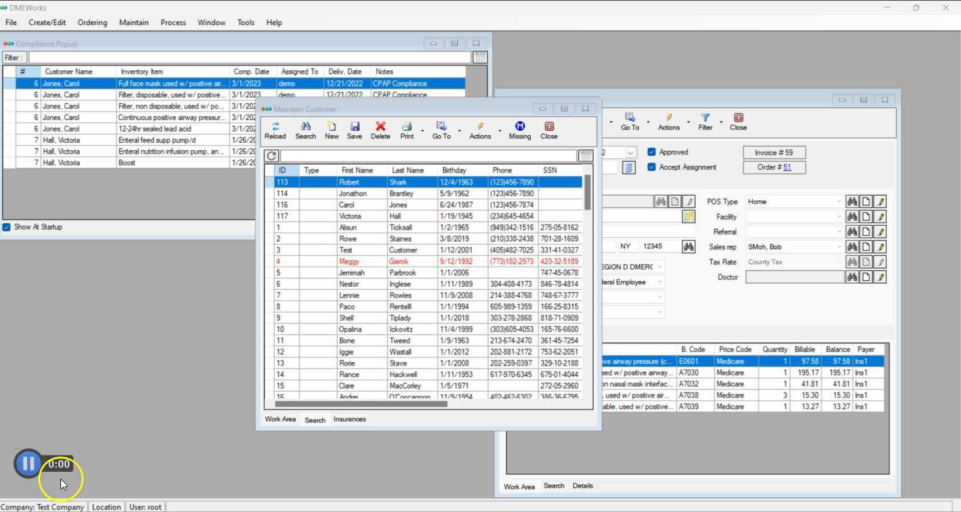The height and width of the screenshot is (512, 961).
Task: Open the Order number 51 link
Action: (787, 167)
